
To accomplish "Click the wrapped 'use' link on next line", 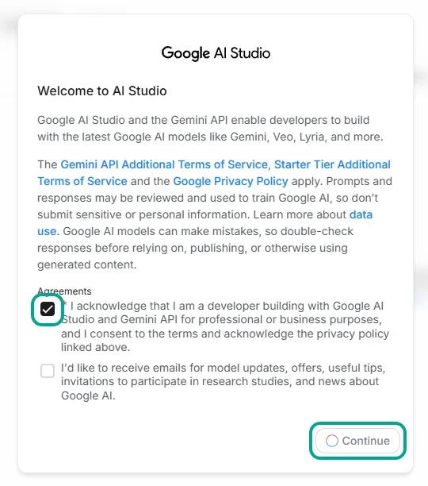I will coord(47,231).
